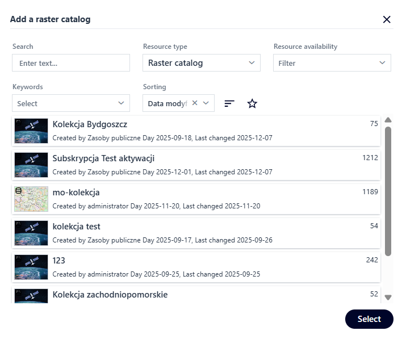Click the mo-kolekcja map thumbnail
Viewport: 402px width, 339px height.
coord(31,199)
